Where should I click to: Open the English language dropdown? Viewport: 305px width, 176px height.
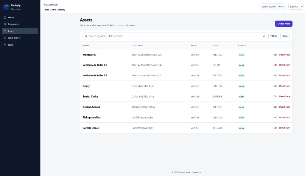[x=296, y=7]
